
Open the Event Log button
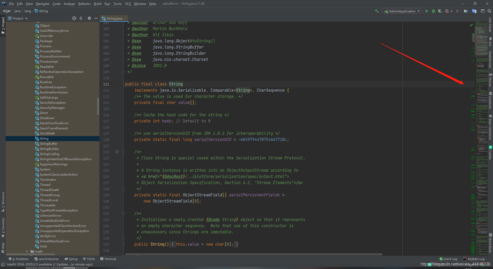point(448,259)
